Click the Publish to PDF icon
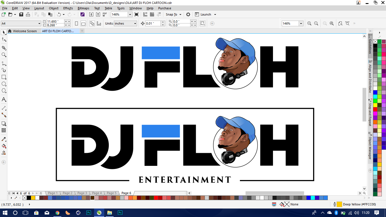Image resolution: width=386 pixels, height=217 pixels. pyautogui.click(x=105, y=14)
